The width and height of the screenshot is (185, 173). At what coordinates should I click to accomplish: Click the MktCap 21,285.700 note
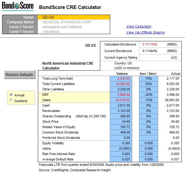click(91, 116)
